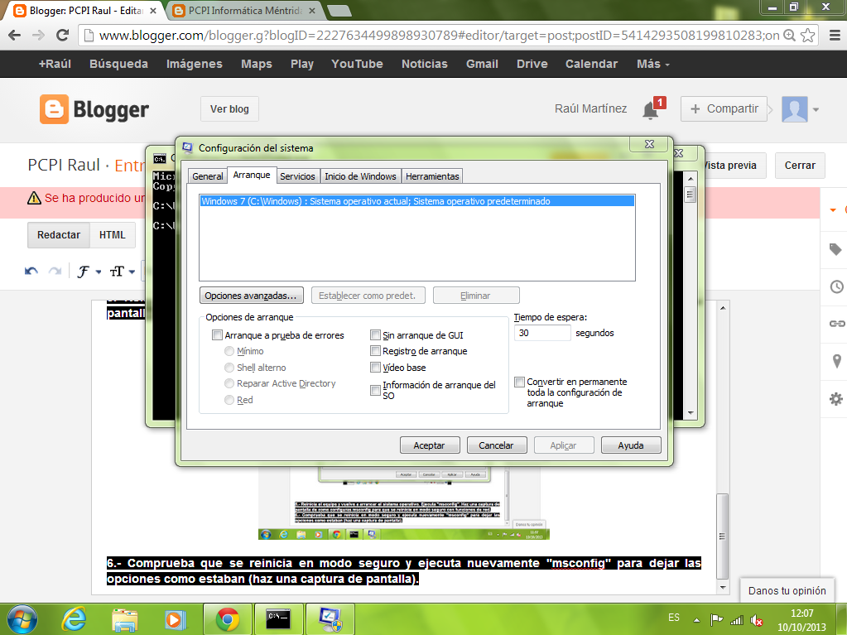
Task: Click the user avatar picture
Action: [794, 109]
